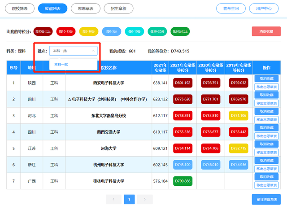Click school name 西安电子科技大学

pos(109,83)
